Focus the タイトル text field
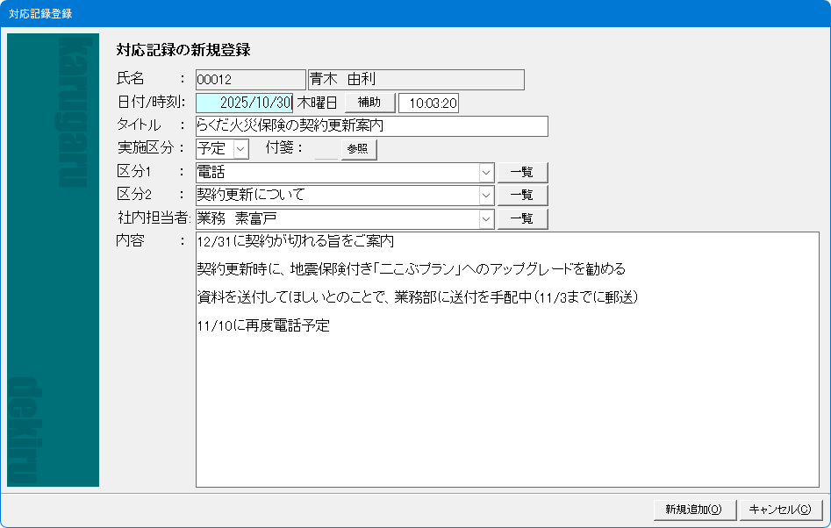 371,126
